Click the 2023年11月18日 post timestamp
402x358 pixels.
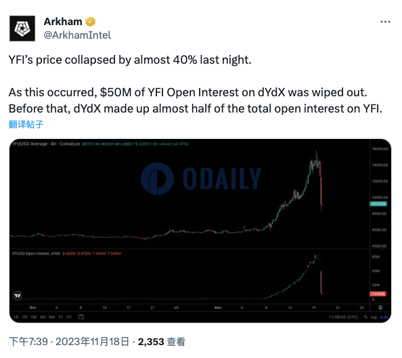click(92, 342)
